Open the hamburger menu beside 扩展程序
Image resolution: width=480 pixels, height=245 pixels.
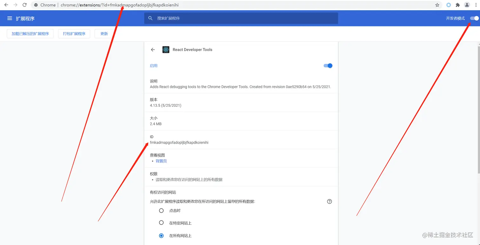(10, 18)
